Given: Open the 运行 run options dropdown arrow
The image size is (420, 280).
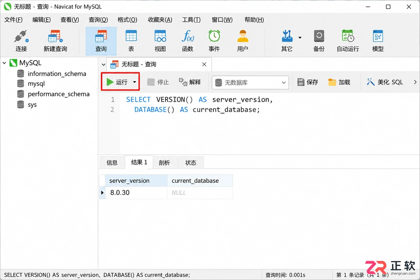Looking at the screenshot, I should click(134, 82).
